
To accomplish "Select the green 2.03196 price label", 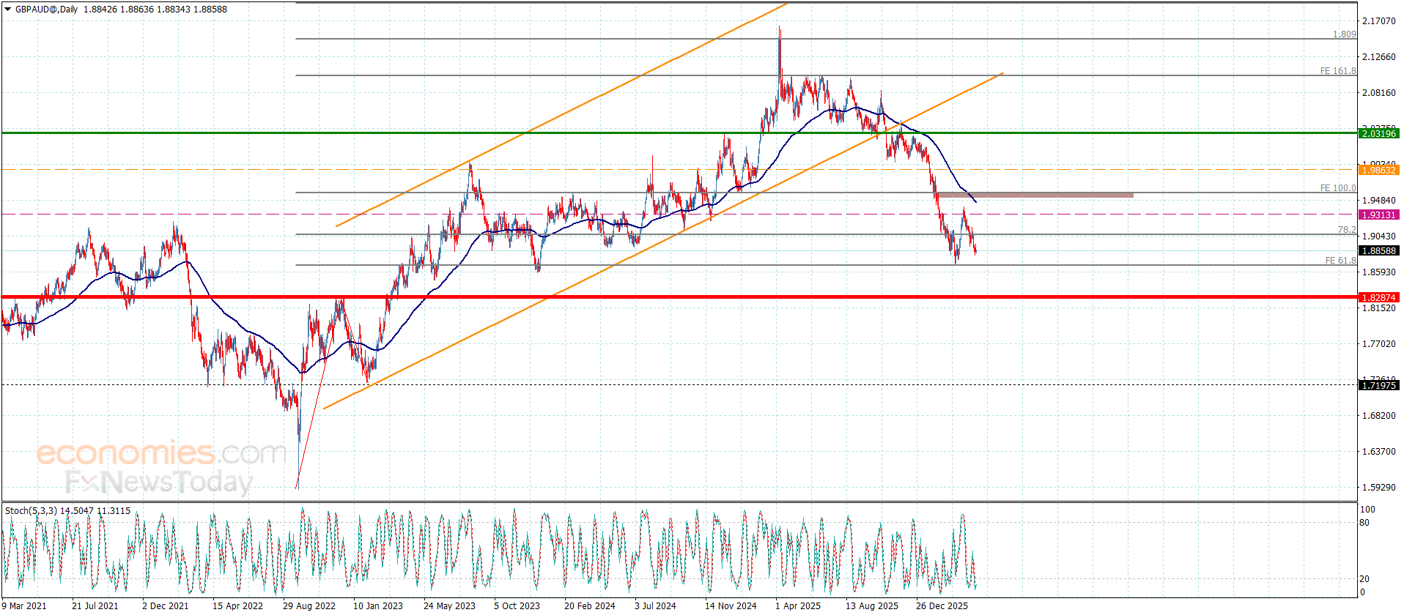I will point(1378,133).
